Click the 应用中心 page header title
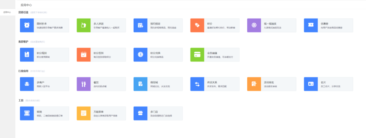 (26, 5)
